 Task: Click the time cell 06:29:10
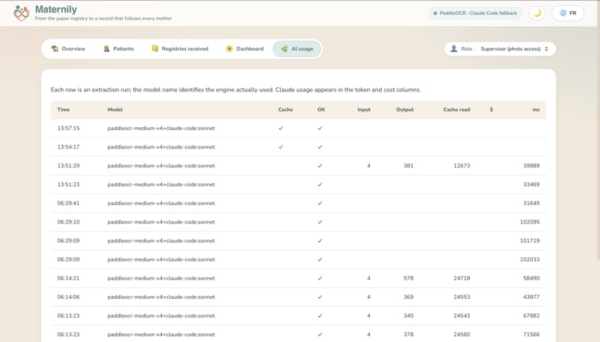(68, 222)
